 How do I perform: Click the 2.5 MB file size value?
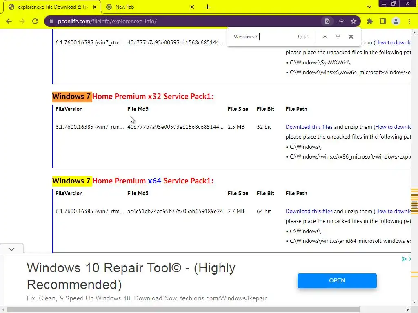pyautogui.click(x=236, y=127)
